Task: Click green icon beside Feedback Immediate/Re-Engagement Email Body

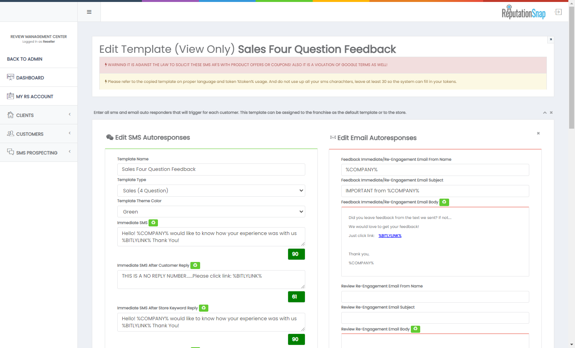Action: (444, 202)
